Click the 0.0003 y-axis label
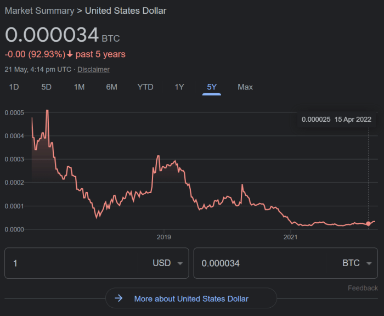384x316 pixels. click(x=14, y=159)
